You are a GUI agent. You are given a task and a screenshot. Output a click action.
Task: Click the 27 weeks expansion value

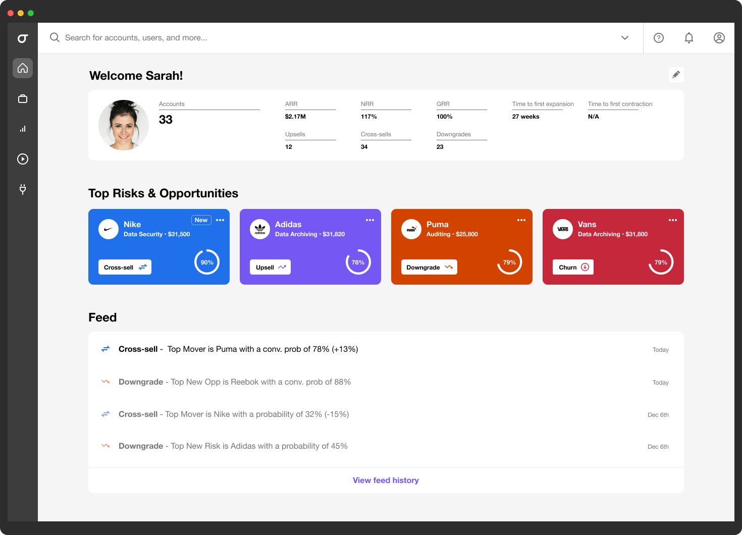[x=526, y=117]
